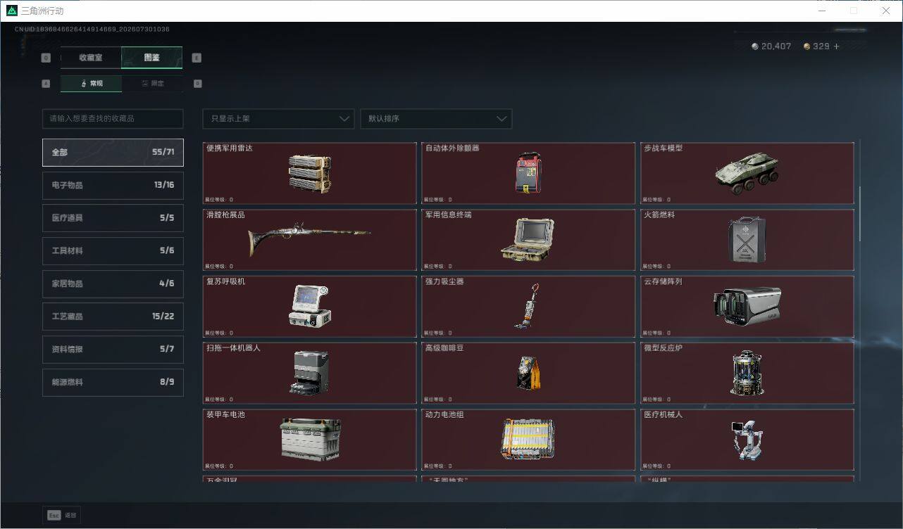This screenshot has width=903, height=529.
Task: Click the gold currency coin icon
Action: 807,46
